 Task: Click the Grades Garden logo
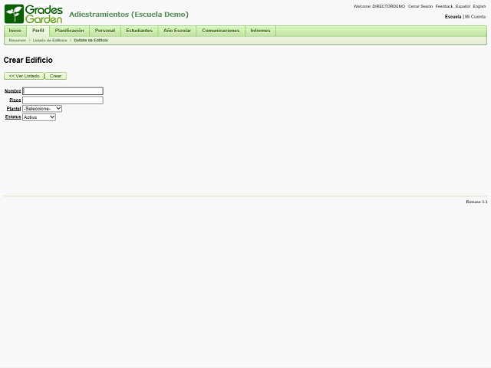(34, 14)
